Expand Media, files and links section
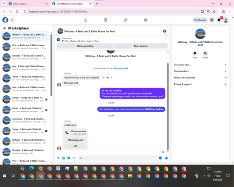234x187 pixels. 200,78
